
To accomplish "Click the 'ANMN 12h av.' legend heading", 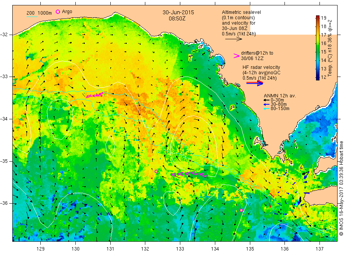I will coord(280,96).
